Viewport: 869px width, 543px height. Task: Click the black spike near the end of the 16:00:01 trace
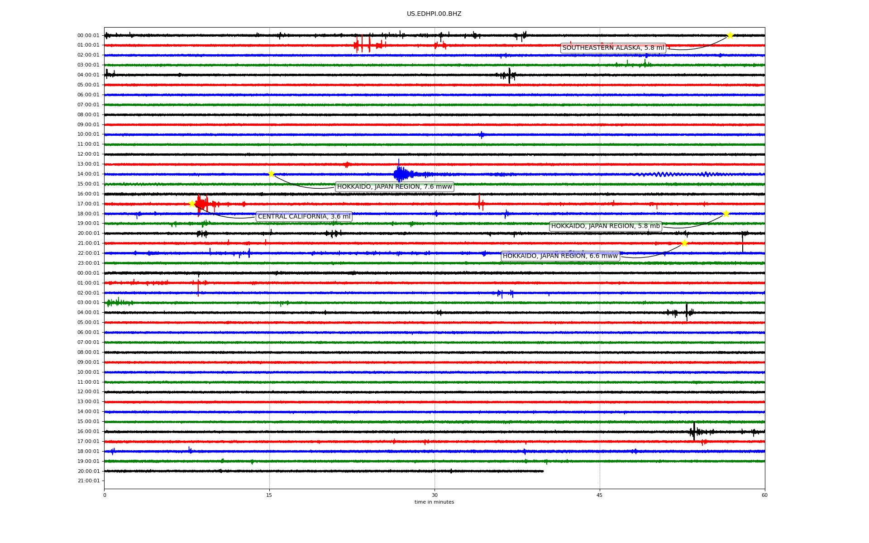[x=694, y=431]
